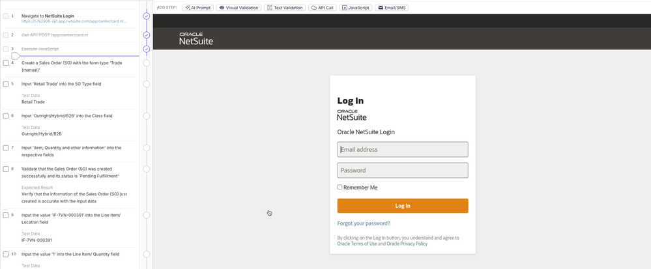Tick the checkbox for step 5 Retail Trade
Image resolution: width=651 pixels, height=269 pixels.
click(x=6, y=84)
